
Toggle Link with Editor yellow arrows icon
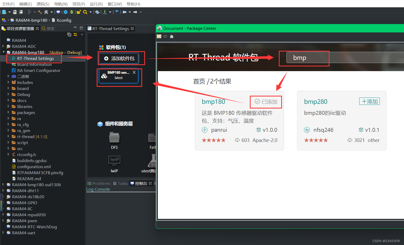[x=75, y=35]
